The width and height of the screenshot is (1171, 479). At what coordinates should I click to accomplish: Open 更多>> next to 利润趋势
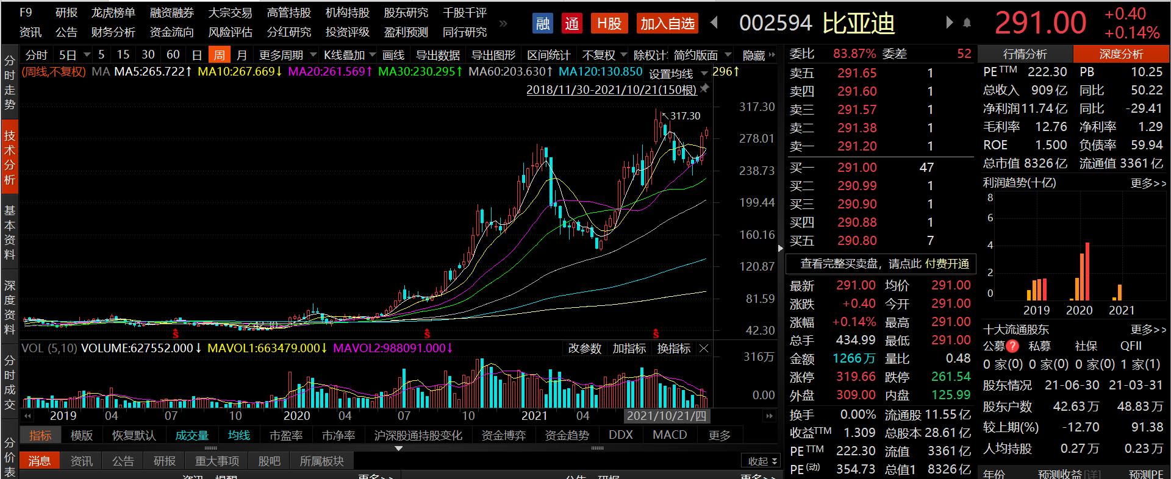tap(1148, 183)
